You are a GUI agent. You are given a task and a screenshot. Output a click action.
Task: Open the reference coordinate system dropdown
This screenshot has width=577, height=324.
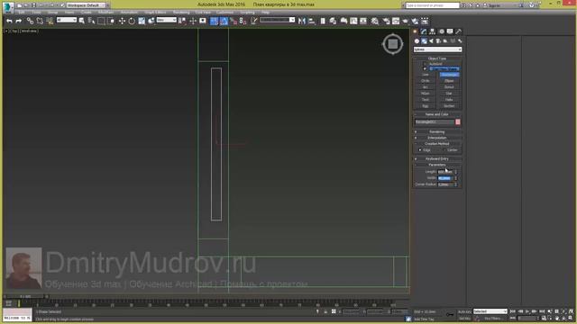[166, 20]
